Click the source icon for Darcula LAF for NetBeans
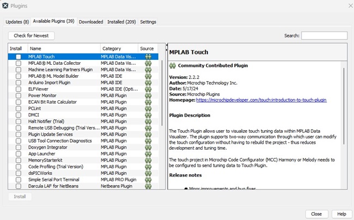The width and height of the screenshot is (354, 220). [x=148, y=186]
